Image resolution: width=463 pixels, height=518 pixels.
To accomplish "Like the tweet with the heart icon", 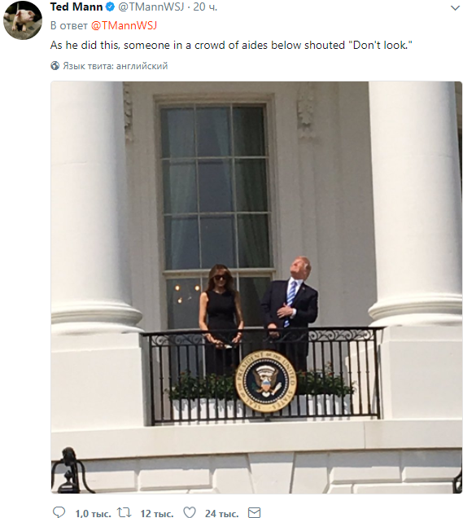I will [x=190, y=512].
